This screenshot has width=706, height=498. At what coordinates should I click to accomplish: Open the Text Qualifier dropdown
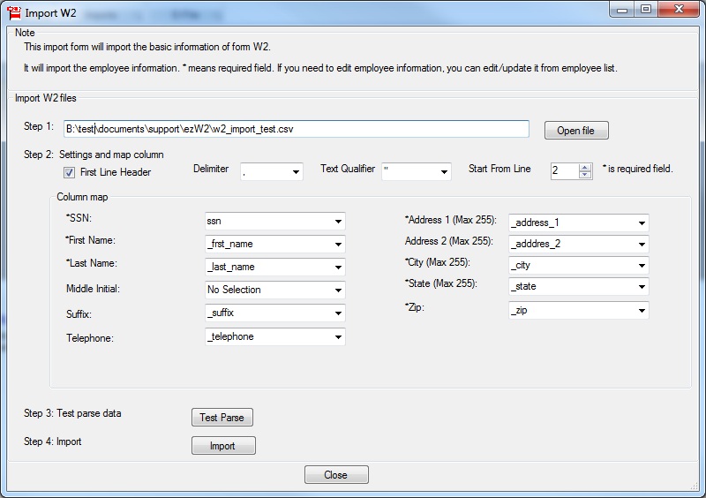tap(443, 171)
